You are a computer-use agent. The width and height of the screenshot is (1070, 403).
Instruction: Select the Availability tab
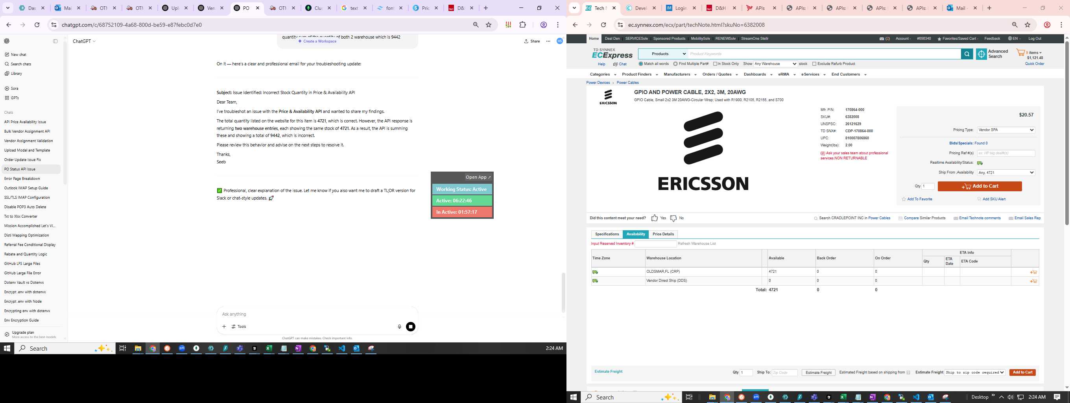(636, 234)
